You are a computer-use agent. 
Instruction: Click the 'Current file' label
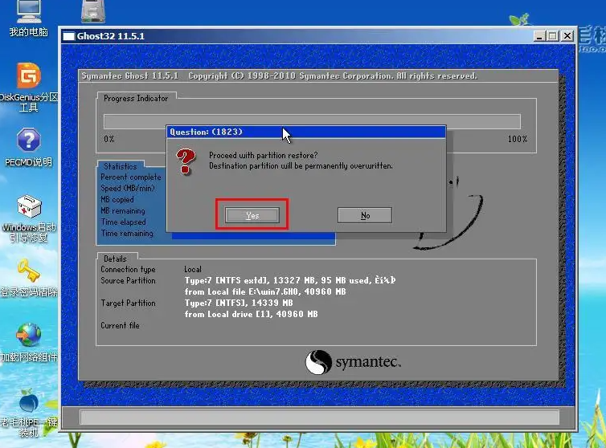[120, 325]
